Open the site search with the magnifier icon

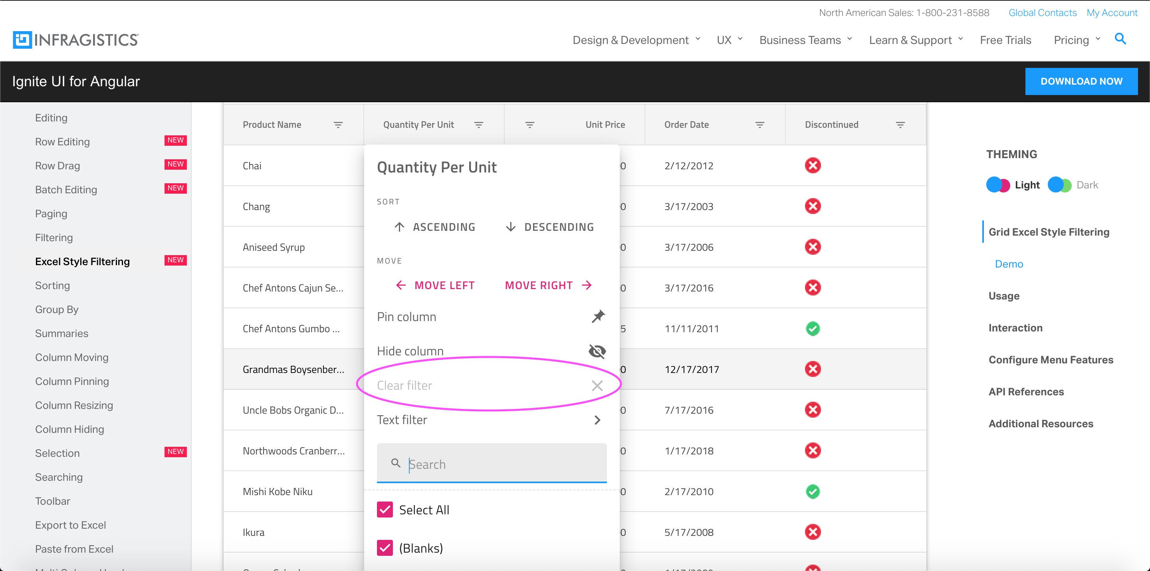pos(1120,39)
